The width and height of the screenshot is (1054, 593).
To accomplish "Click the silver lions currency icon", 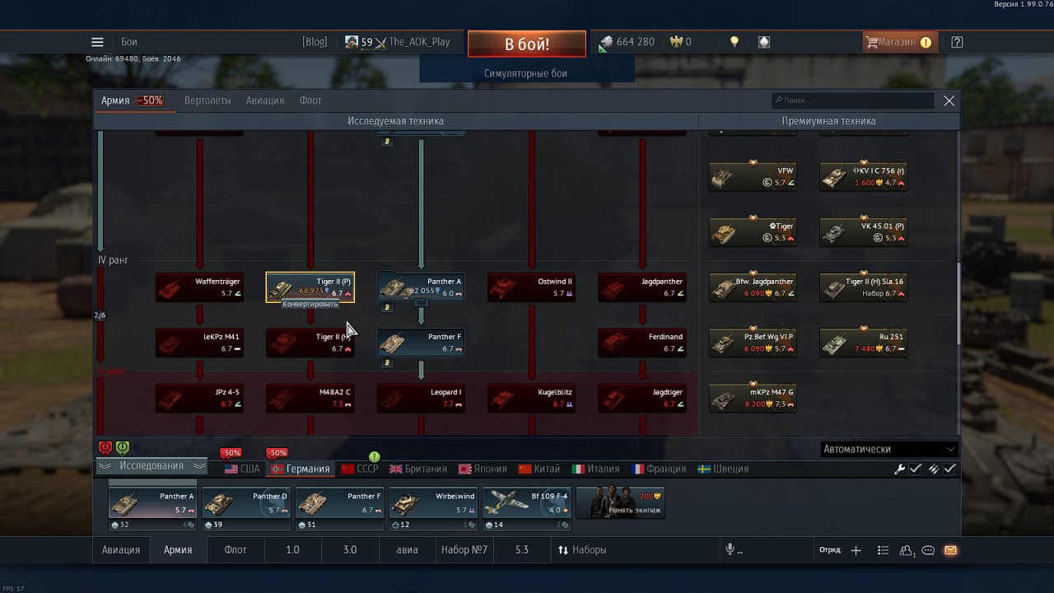I will point(606,42).
